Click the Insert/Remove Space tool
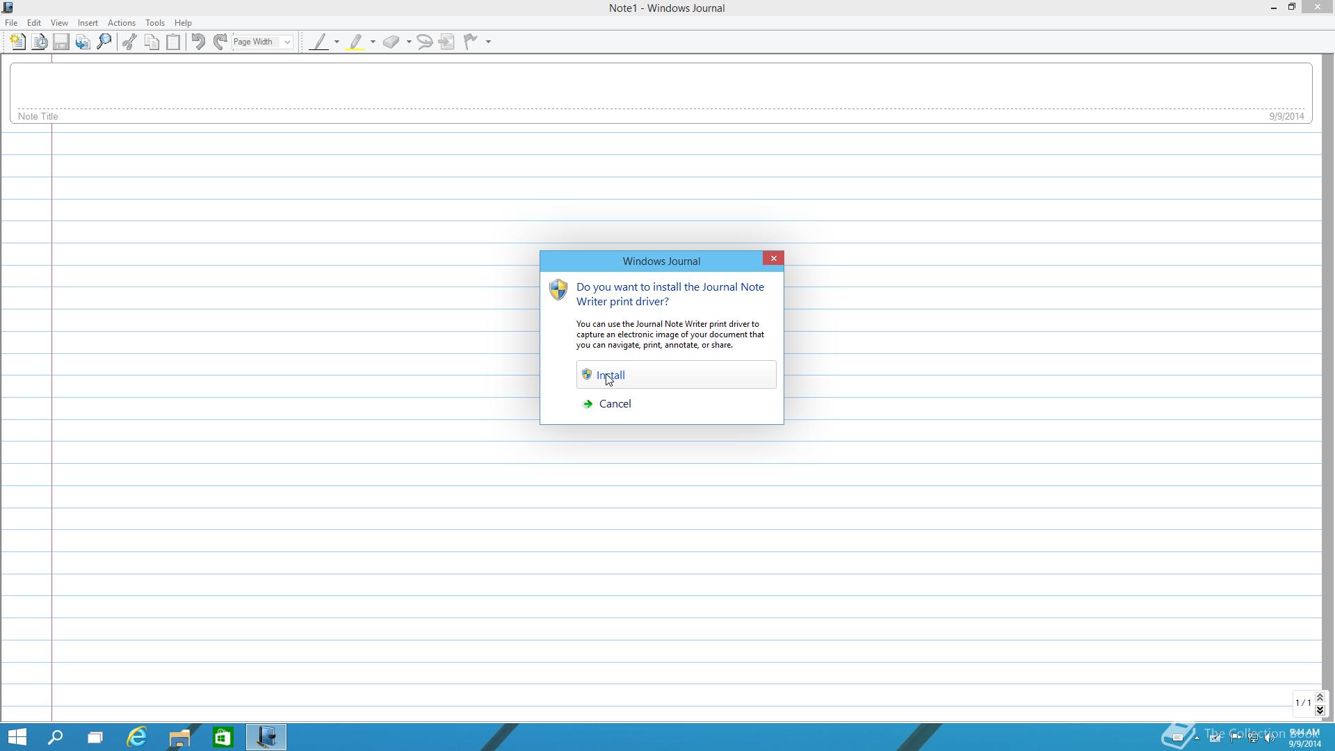The height and width of the screenshot is (751, 1335). [x=447, y=42]
